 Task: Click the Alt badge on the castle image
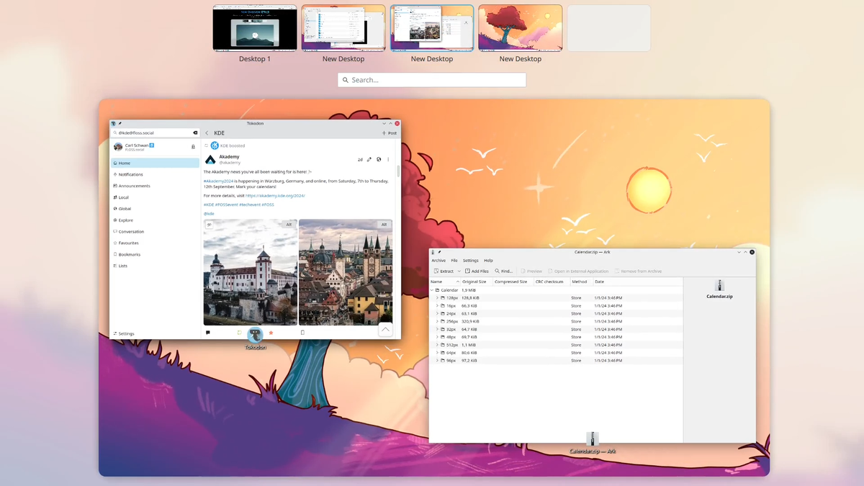pos(289,225)
